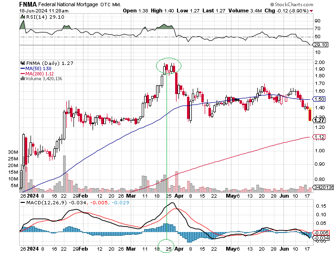The width and height of the screenshot is (334, 253).
Task: Click the MA(50) 1.50 legend text
Action: (x=38, y=68)
